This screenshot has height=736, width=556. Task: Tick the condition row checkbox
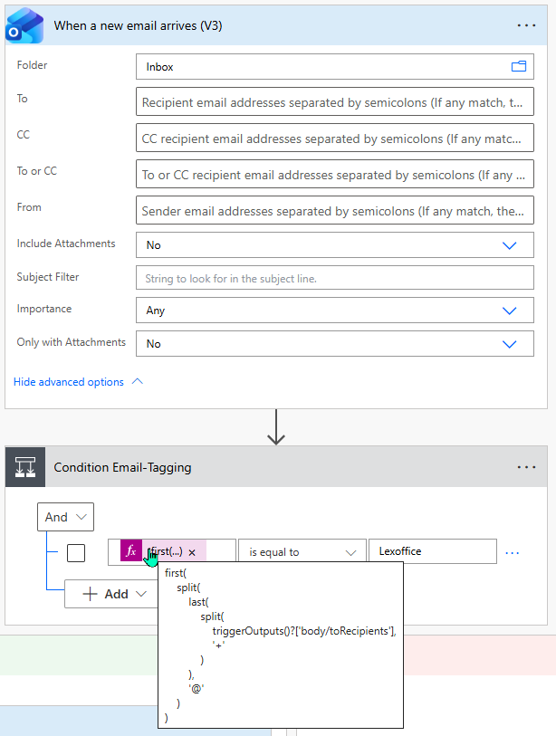click(x=76, y=551)
